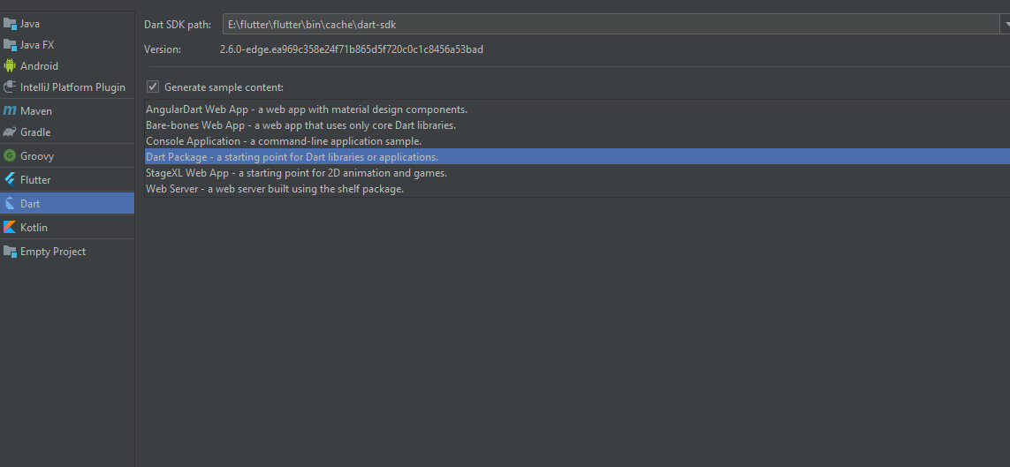Select Java FX project type label
1010x467 pixels.
coord(37,45)
